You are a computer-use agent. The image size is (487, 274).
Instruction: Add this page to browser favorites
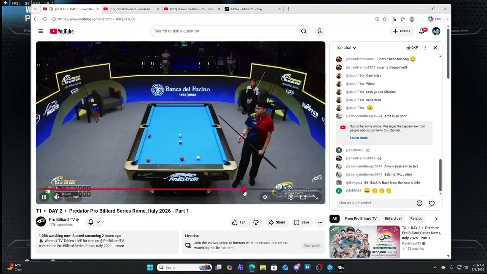(x=385, y=19)
